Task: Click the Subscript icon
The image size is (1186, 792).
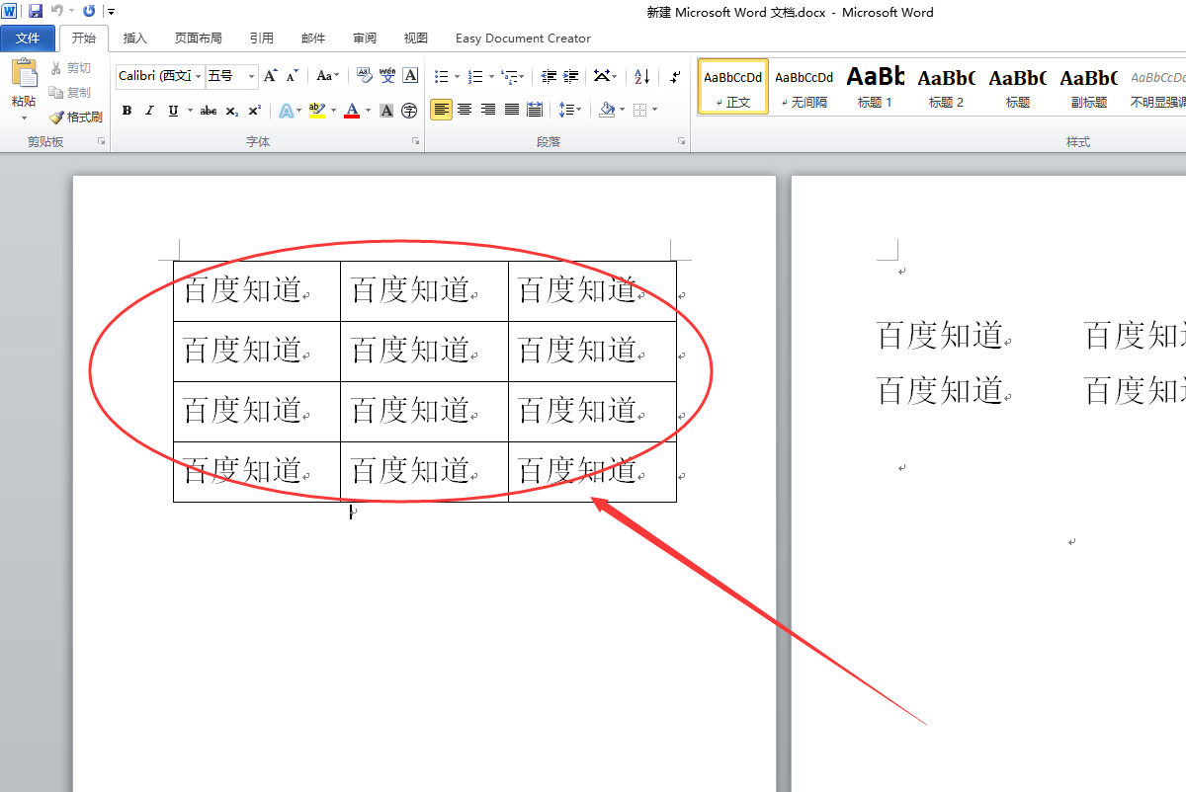Action: pos(231,111)
